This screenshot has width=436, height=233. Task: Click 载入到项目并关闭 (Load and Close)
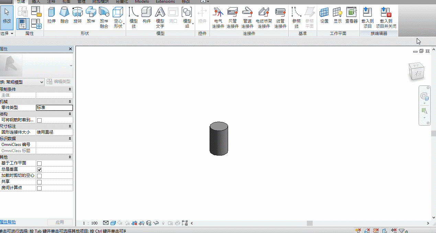click(386, 17)
